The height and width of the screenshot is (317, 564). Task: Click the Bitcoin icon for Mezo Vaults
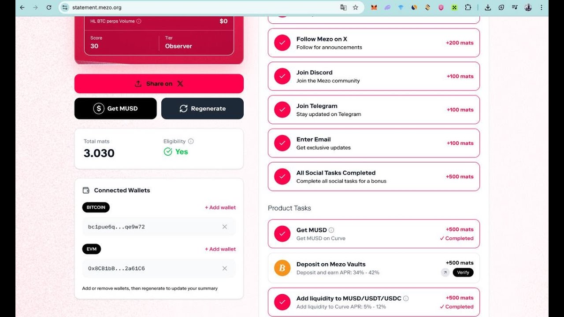[x=282, y=268]
